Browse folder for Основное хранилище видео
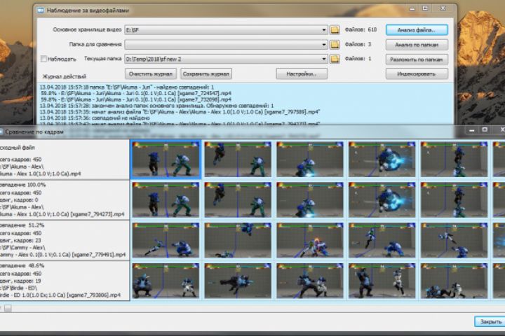Screen dimensions: 505x336 (335, 30)
